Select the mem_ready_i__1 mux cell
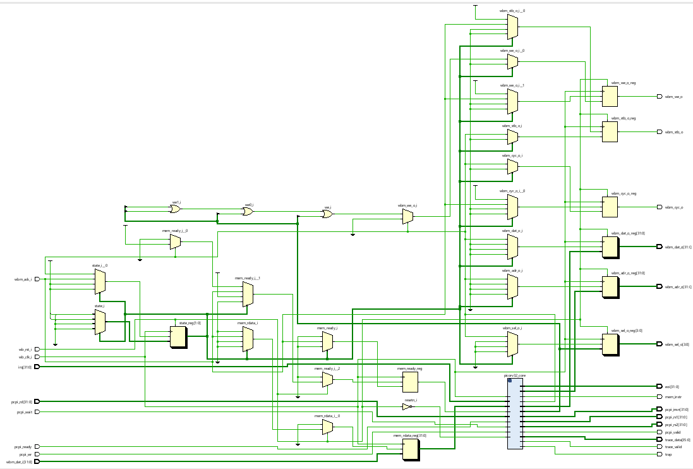 248,295
